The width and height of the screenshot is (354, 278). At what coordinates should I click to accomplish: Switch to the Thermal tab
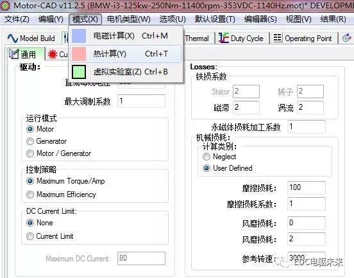[x=197, y=38]
